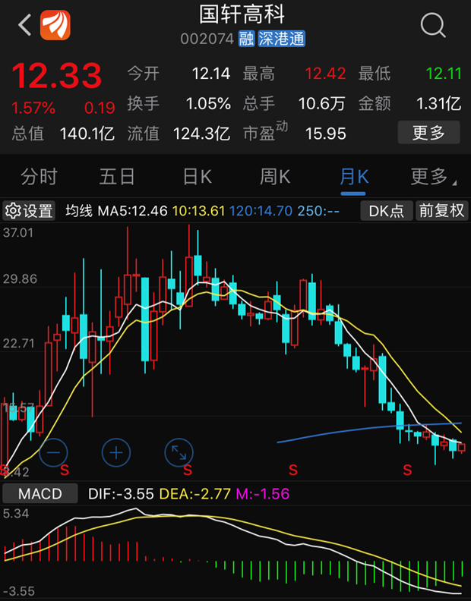Open the orange app logo icon
The width and height of the screenshot is (471, 601).
[55, 25]
